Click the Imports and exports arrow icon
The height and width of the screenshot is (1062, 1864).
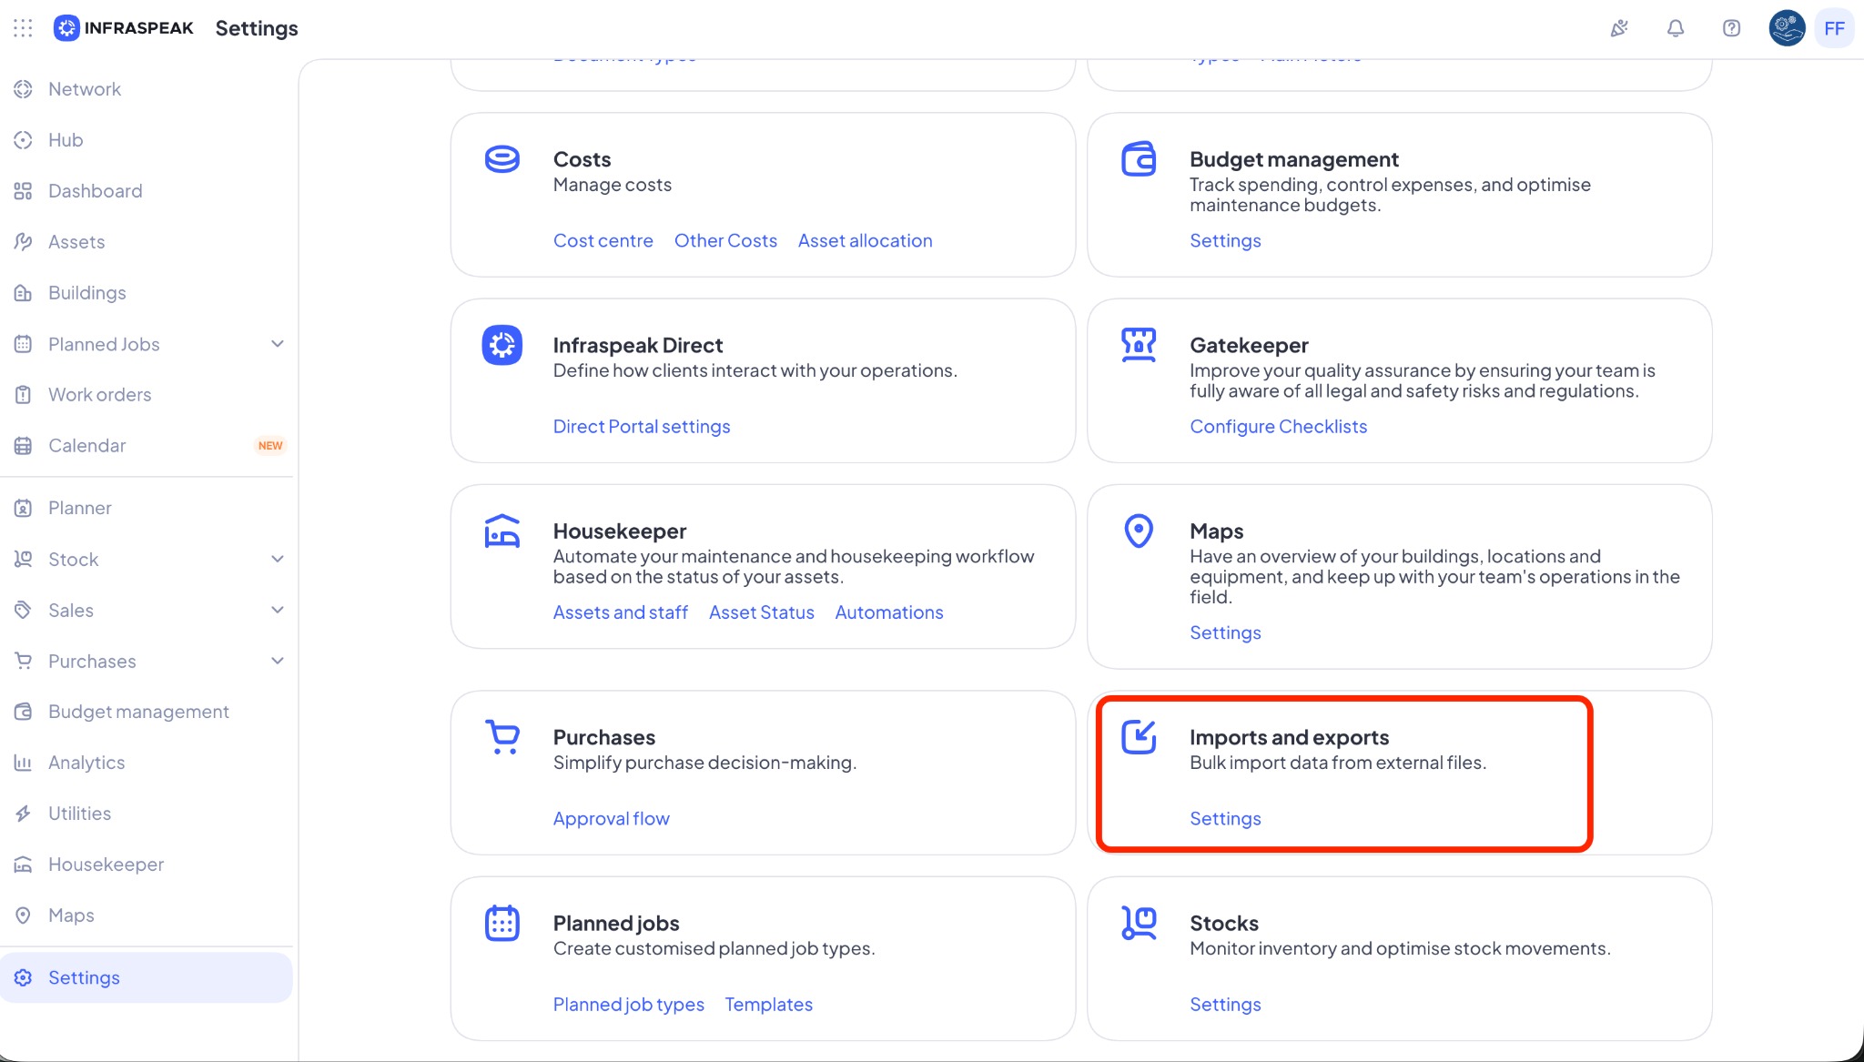point(1138,736)
